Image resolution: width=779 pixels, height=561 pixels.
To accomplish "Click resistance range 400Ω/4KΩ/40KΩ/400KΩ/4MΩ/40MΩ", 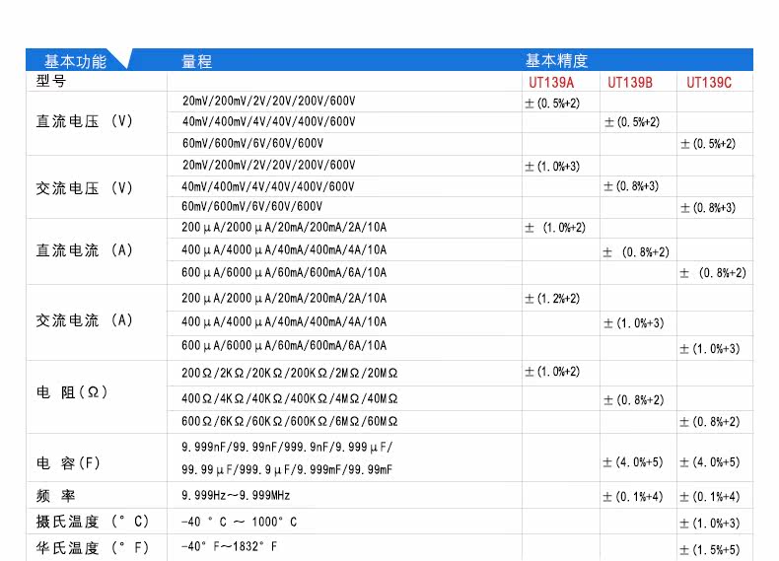I will (289, 398).
